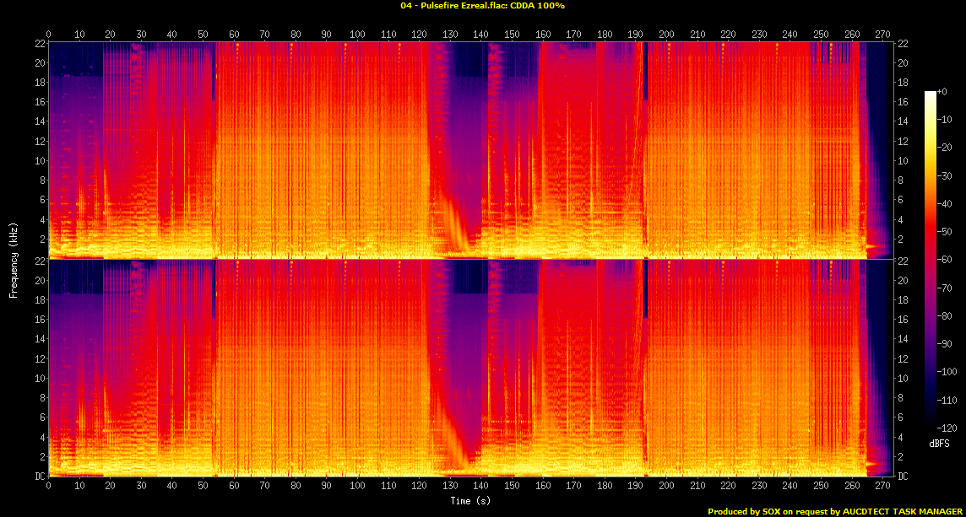Click the -60 label on the dBFS scale
966x517 pixels.
click(948, 261)
